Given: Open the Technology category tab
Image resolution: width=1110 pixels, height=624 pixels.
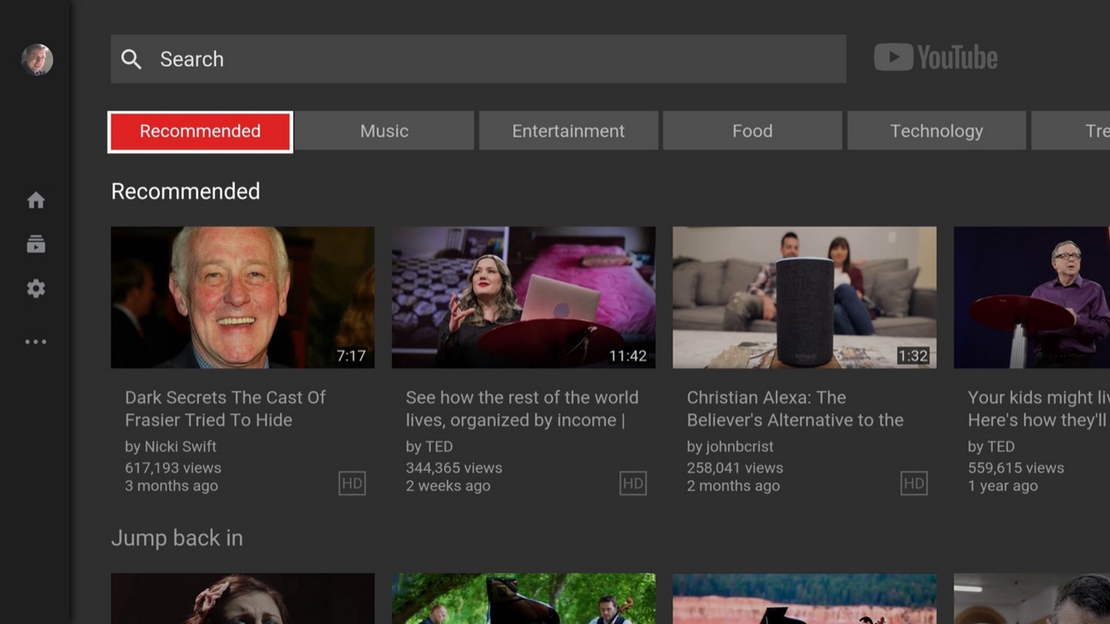Looking at the screenshot, I should coord(936,131).
